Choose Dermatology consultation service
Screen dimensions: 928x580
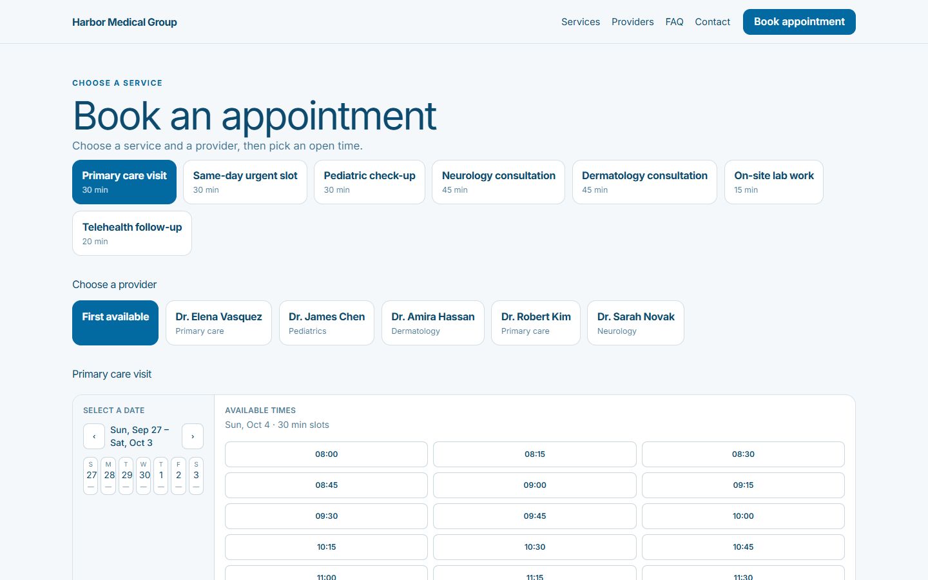pyautogui.click(x=644, y=182)
